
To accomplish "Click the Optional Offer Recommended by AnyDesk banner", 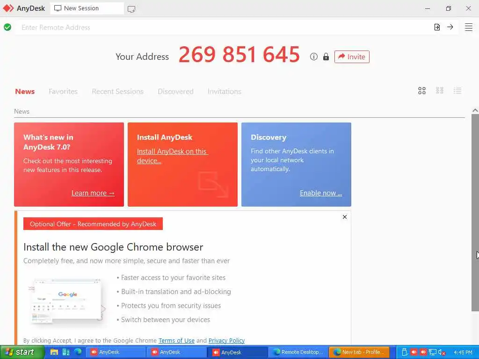I will pyautogui.click(x=93, y=224).
